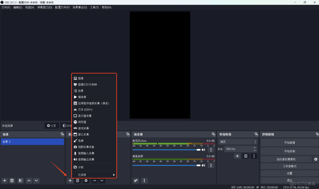Mute the 麦克风/Aux speaker icon
The height and width of the screenshot is (189, 319).
[204, 150]
